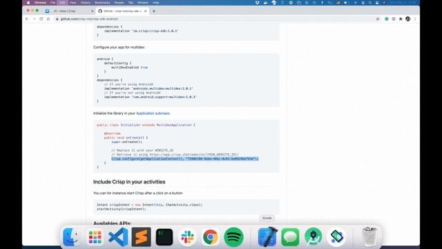This screenshot has height=249, width=442.
Task: Close the Inbox Crisp tab
Action: [x=92, y=11]
